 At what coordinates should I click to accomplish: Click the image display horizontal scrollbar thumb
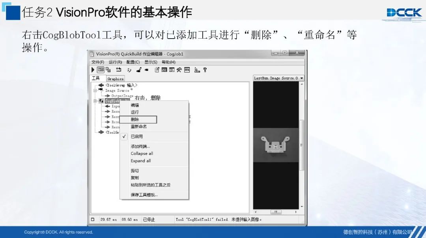pos(275,212)
